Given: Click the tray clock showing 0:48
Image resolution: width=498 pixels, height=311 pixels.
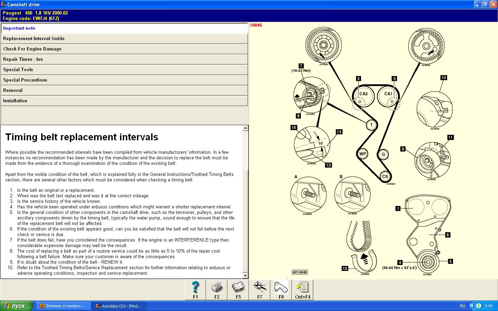Looking at the screenshot, I should pyautogui.click(x=488, y=306).
